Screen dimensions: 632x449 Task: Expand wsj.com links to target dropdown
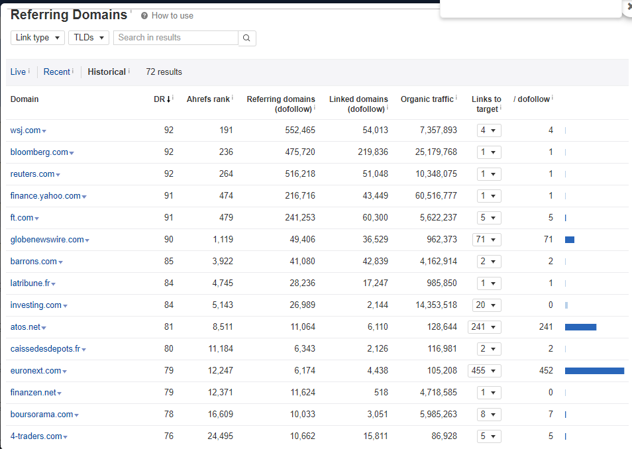[x=489, y=130]
